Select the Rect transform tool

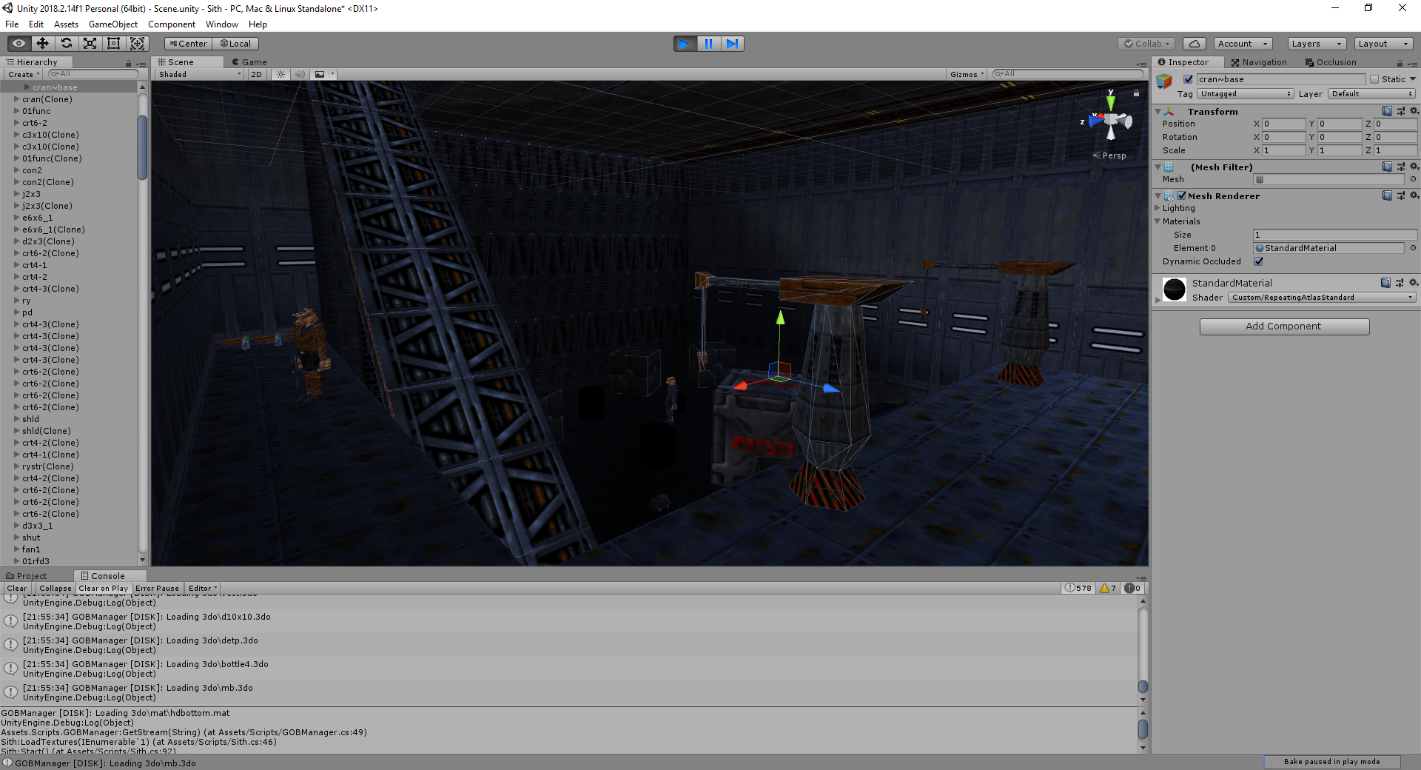(x=114, y=44)
